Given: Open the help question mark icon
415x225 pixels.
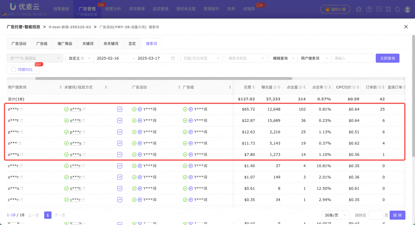Looking at the screenshot, I should [x=369, y=9].
